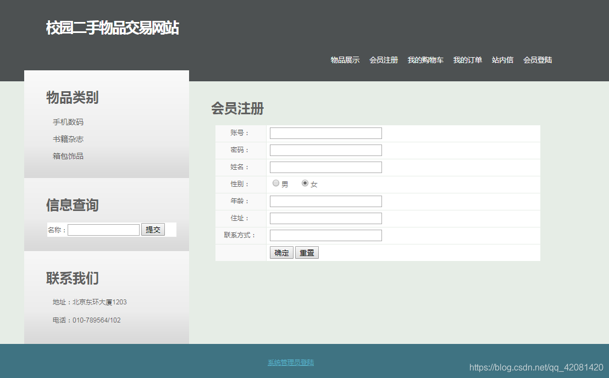The height and width of the screenshot is (378, 609).
Task: Click the 系统管理员登陆 footer link
Action: [x=290, y=362]
